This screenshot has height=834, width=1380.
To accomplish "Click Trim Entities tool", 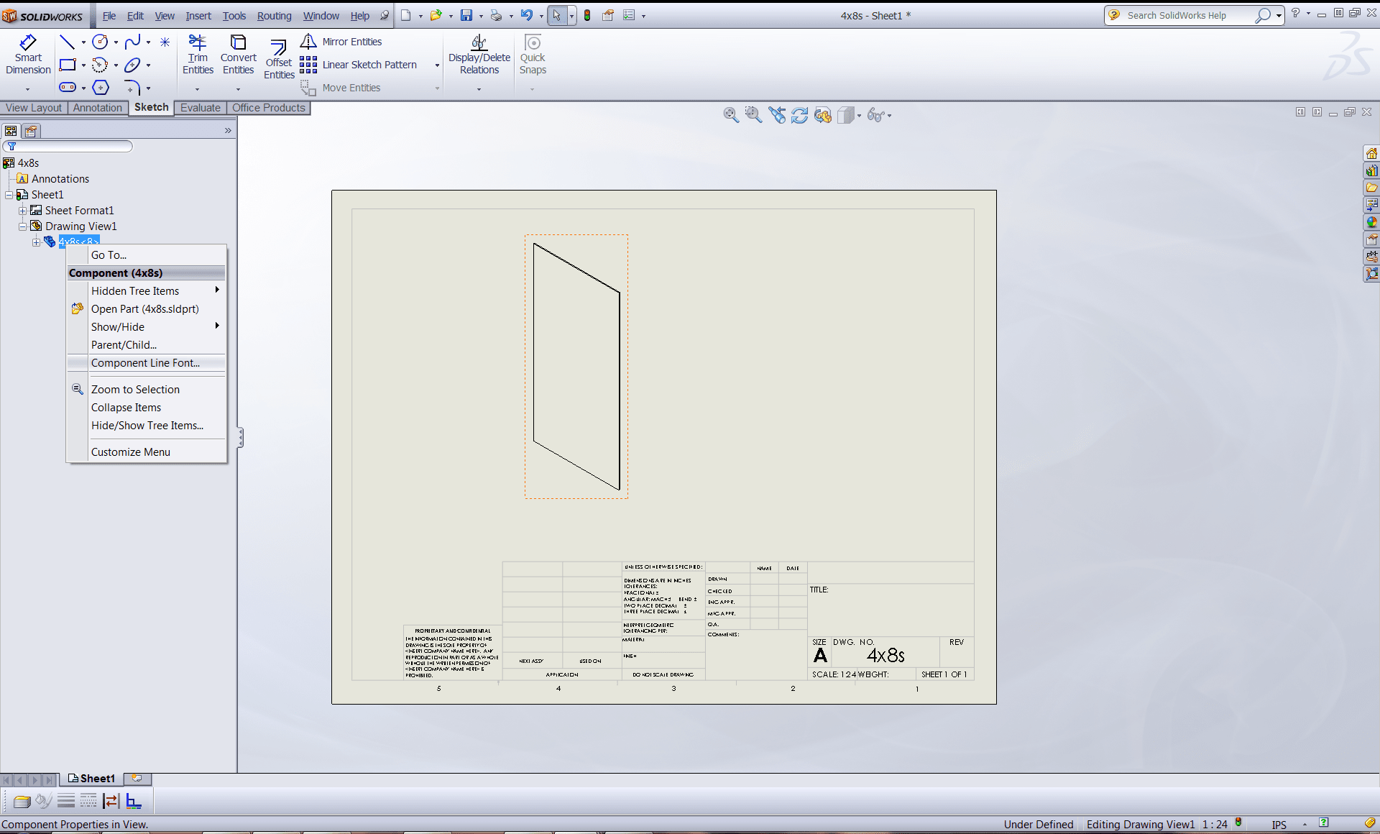I will (x=198, y=55).
